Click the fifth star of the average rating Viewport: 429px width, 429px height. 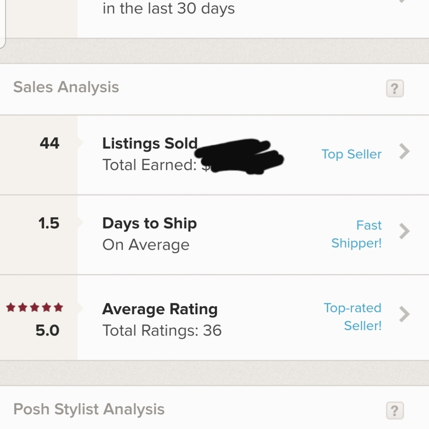click(x=58, y=307)
